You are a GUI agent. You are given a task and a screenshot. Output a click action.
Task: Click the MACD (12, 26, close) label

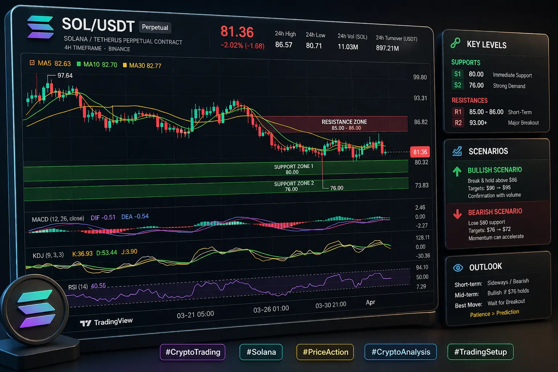58,219
